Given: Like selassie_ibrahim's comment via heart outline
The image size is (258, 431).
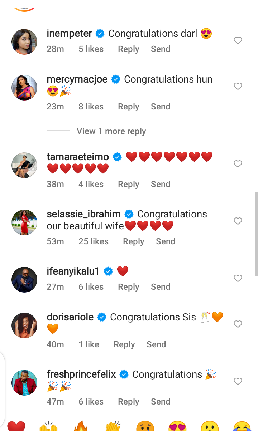Looking at the screenshot, I should click(x=238, y=221).
